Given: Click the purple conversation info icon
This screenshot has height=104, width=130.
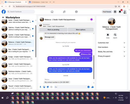Looking at the screenshot, I should pyautogui.click(x=92, y=19).
